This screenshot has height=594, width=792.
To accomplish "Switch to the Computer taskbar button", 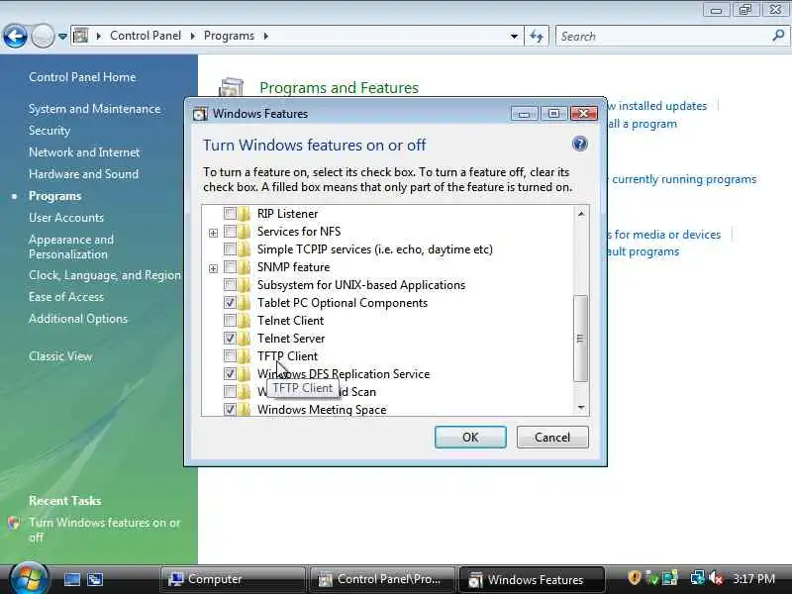I will 233,579.
